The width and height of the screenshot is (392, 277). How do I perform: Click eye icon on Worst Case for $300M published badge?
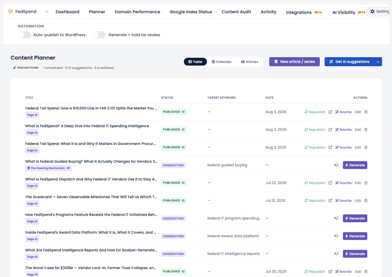click(183, 272)
